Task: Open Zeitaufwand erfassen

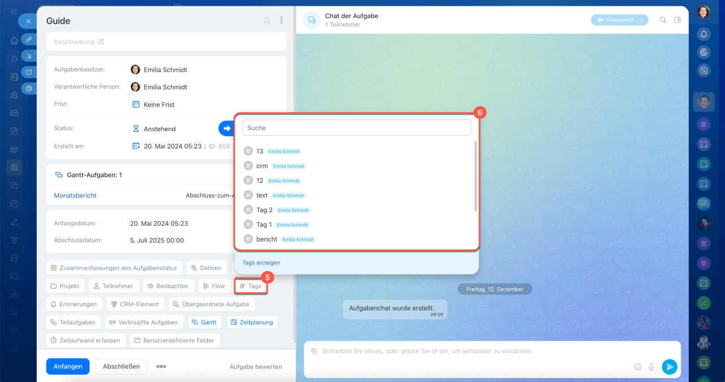Action: pos(86,340)
